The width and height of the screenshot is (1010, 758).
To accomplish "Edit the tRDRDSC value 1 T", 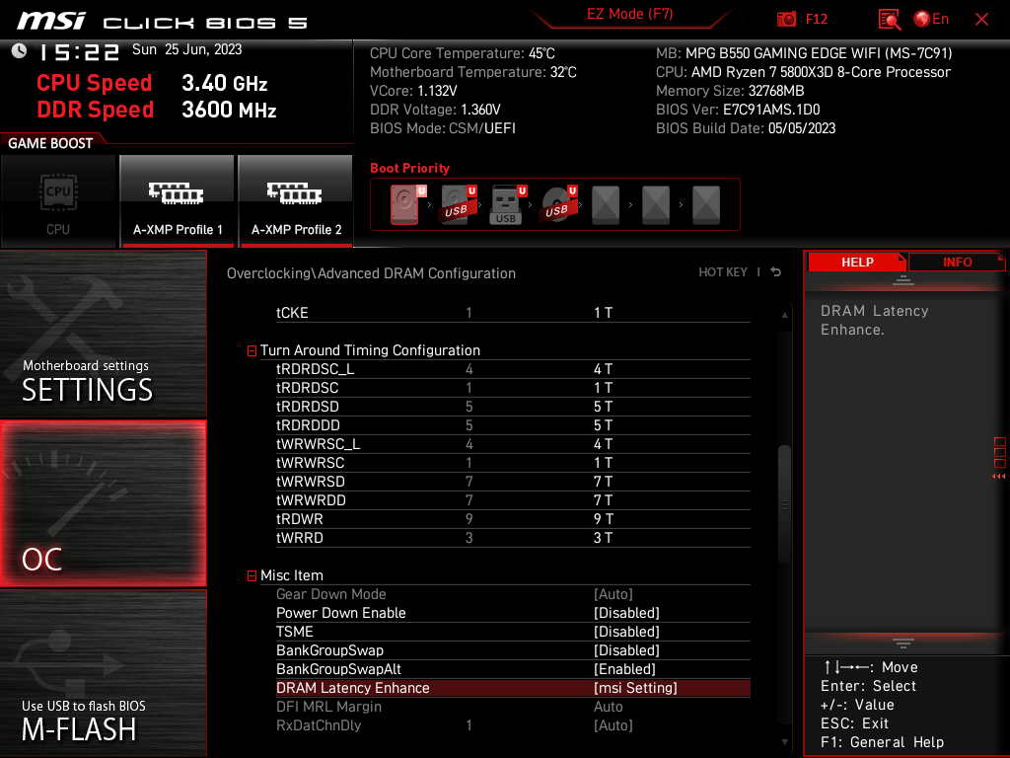I will (603, 387).
